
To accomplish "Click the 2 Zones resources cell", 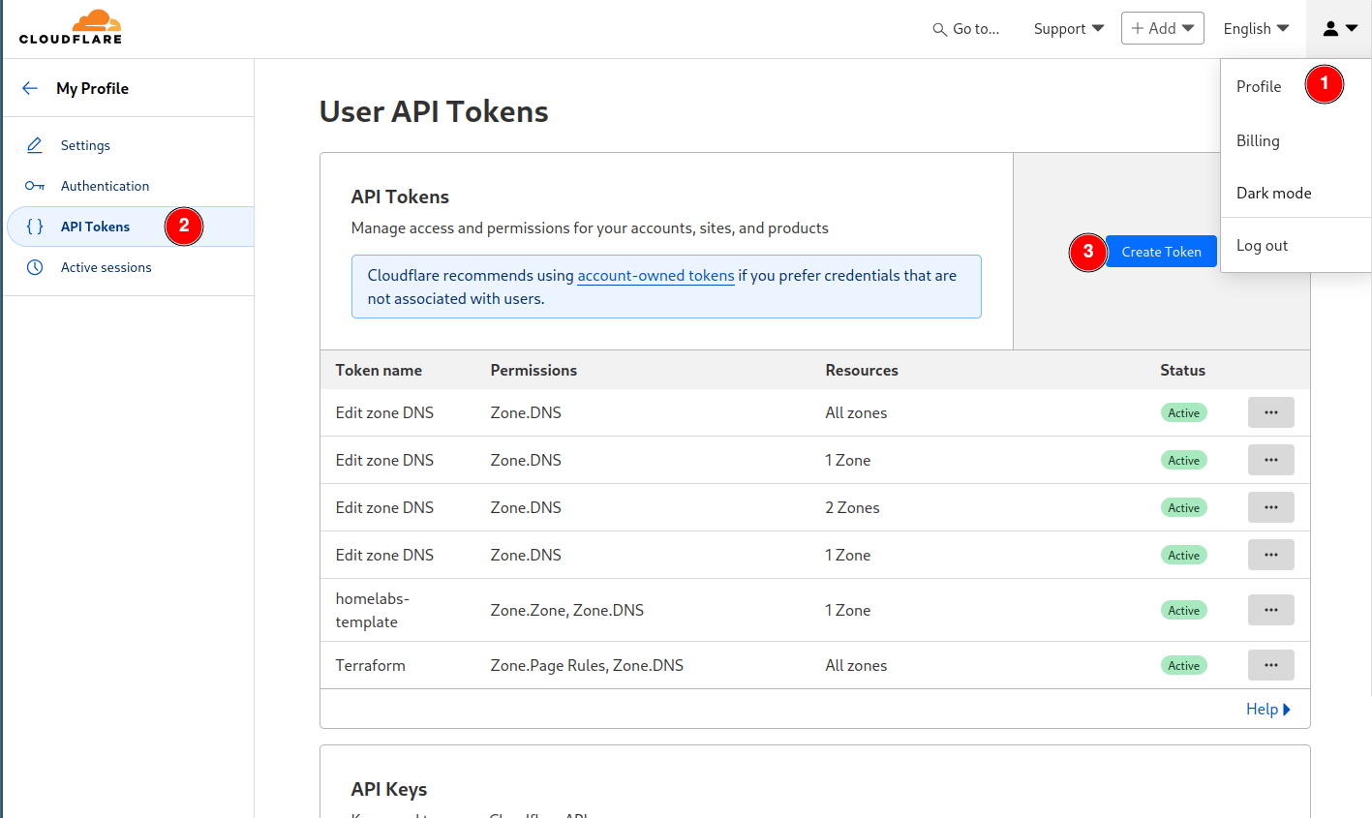I will (x=852, y=507).
